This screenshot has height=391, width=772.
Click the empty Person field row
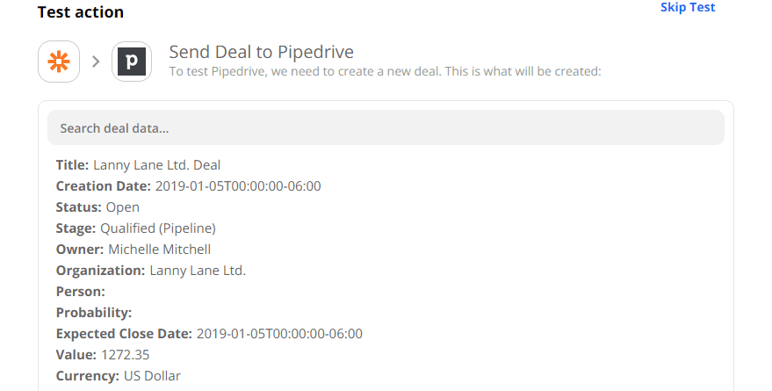81,292
